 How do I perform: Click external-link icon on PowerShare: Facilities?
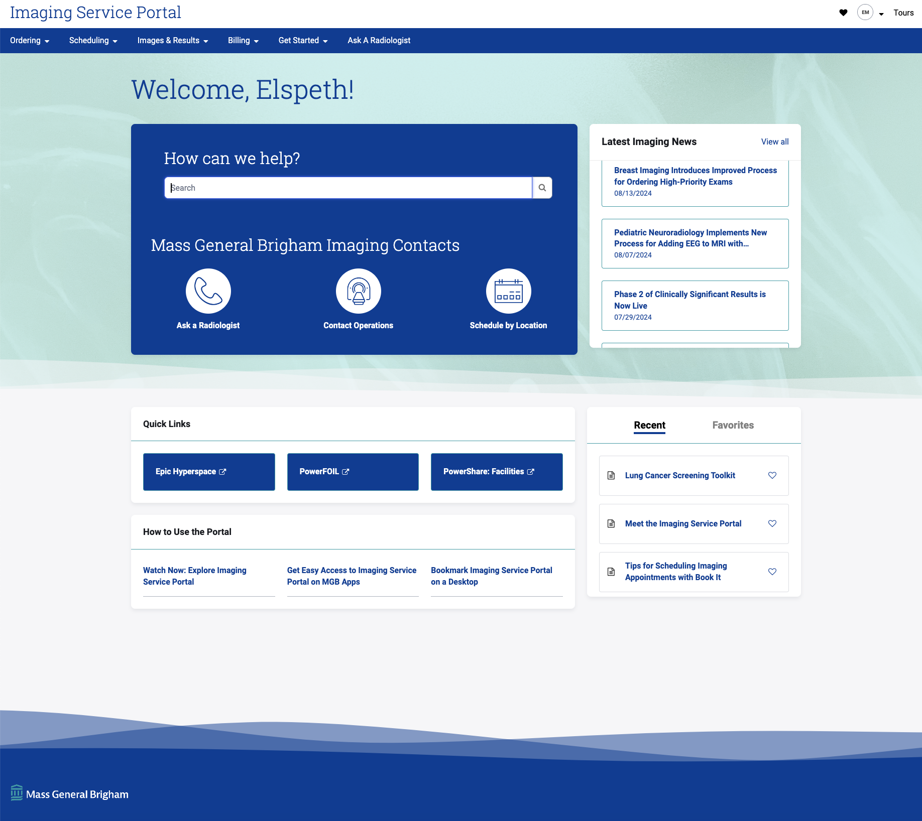point(531,472)
